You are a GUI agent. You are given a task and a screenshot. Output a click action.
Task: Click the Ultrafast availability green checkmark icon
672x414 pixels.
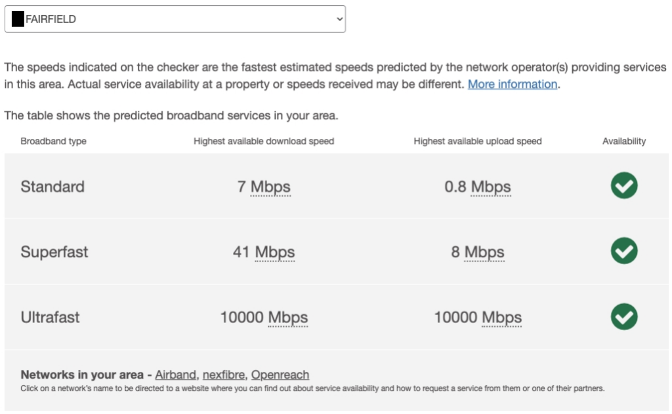[x=624, y=316]
